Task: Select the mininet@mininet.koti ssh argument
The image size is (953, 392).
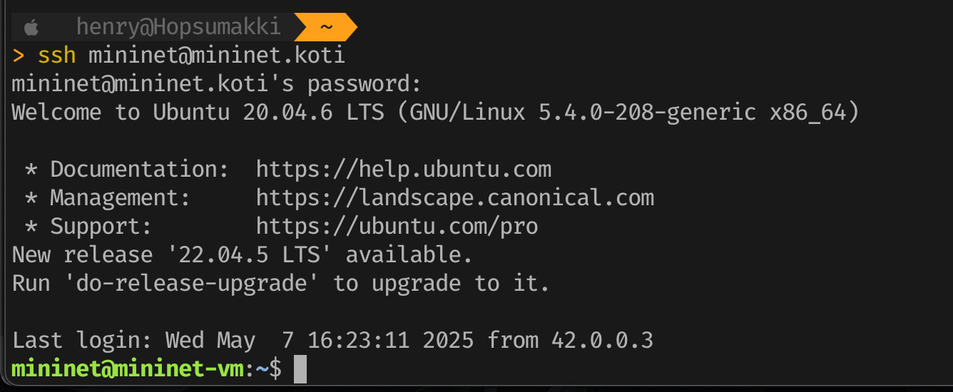Action: (x=217, y=55)
